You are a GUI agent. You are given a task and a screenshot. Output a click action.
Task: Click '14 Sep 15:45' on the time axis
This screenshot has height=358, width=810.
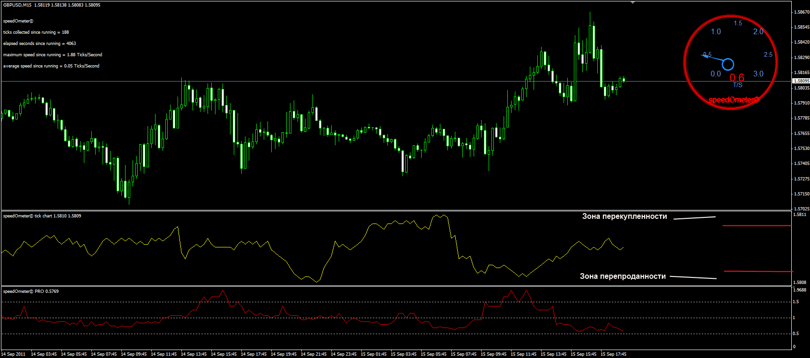(x=223, y=354)
